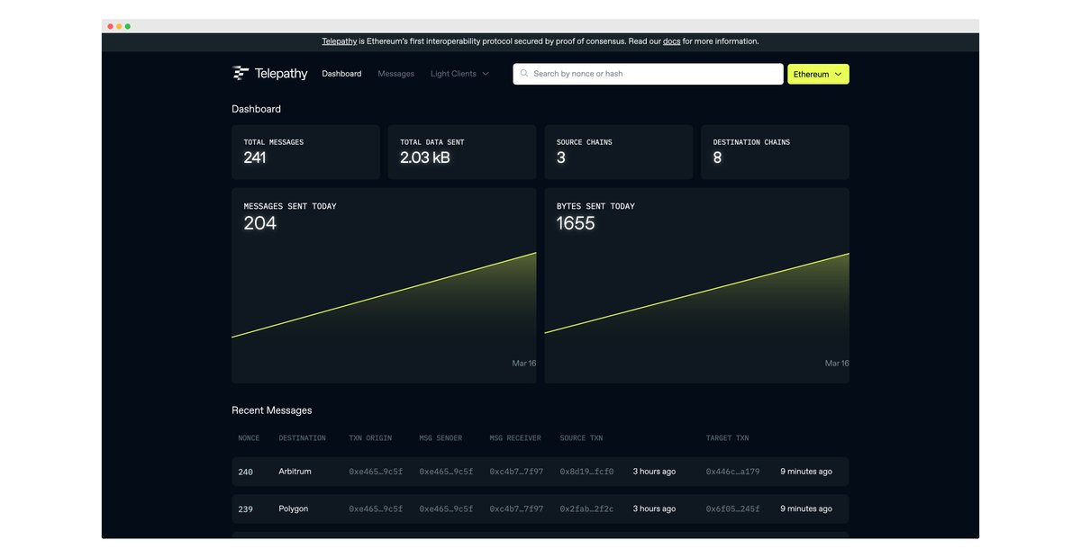Click msg receiver 0xc4b7…7f97 on the Polygon row
This screenshot has width=1081, height=558.
pos(515,508)
